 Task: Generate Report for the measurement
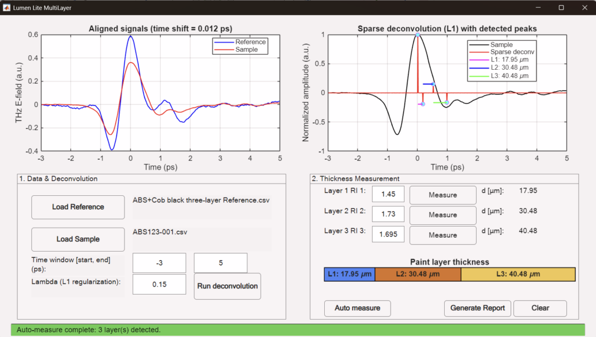(x=477, y=308)
